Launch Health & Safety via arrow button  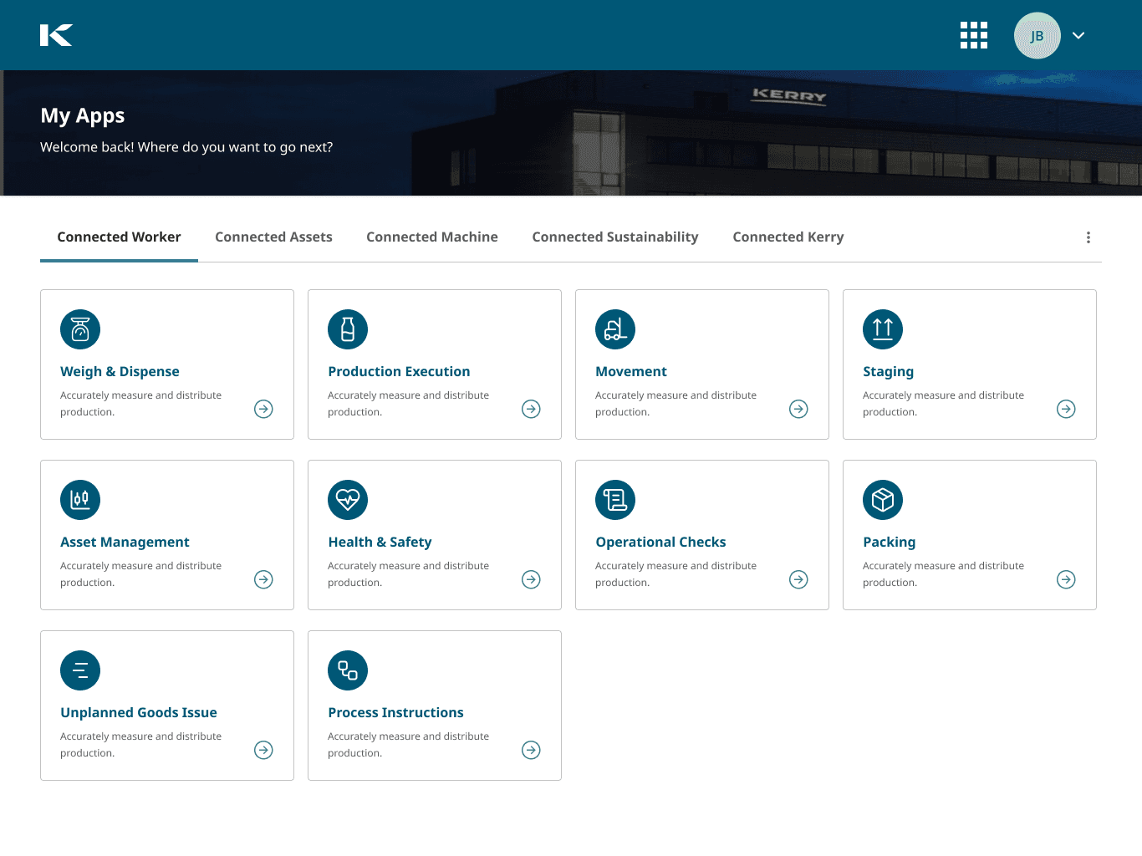[x=531, y=579]
